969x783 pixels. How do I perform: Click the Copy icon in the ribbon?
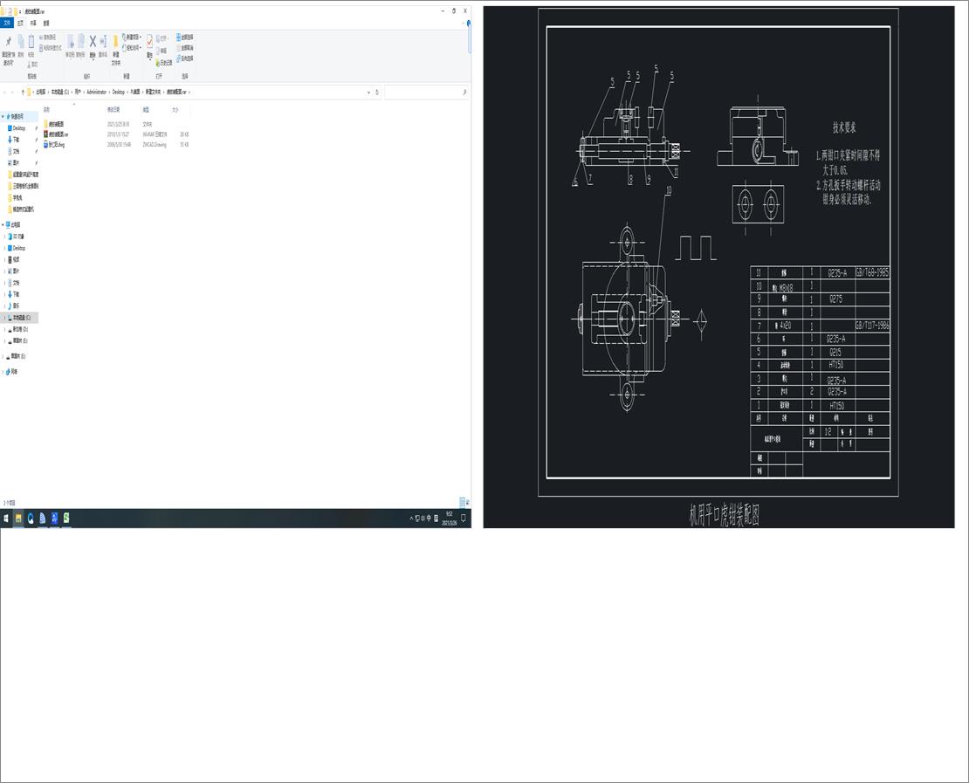(x=20, y=42)
